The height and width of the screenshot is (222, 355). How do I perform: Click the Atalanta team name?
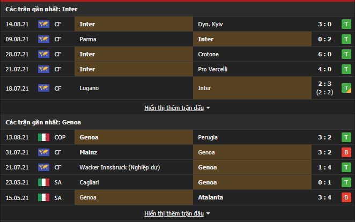tap(210, 197)
